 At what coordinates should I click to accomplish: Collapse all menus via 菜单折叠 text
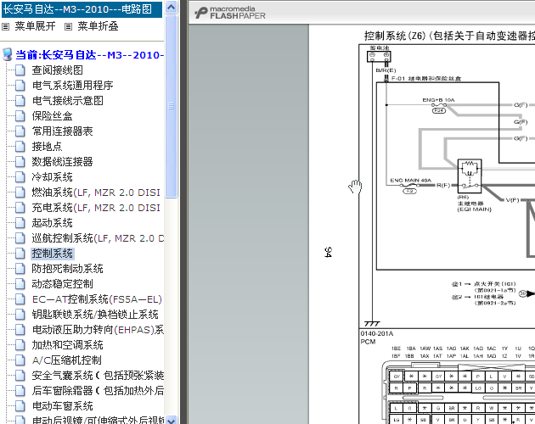point(98,26)
